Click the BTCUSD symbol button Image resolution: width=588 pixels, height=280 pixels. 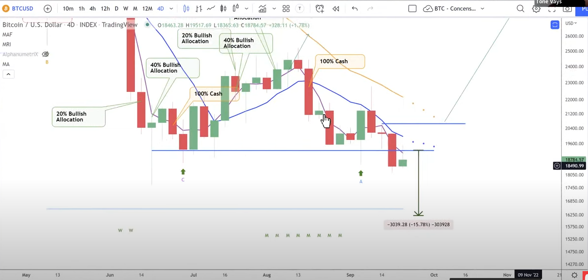tap(18, 8)
